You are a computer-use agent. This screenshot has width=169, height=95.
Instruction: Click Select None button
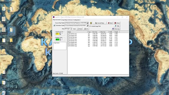click(x=80, y=29)
